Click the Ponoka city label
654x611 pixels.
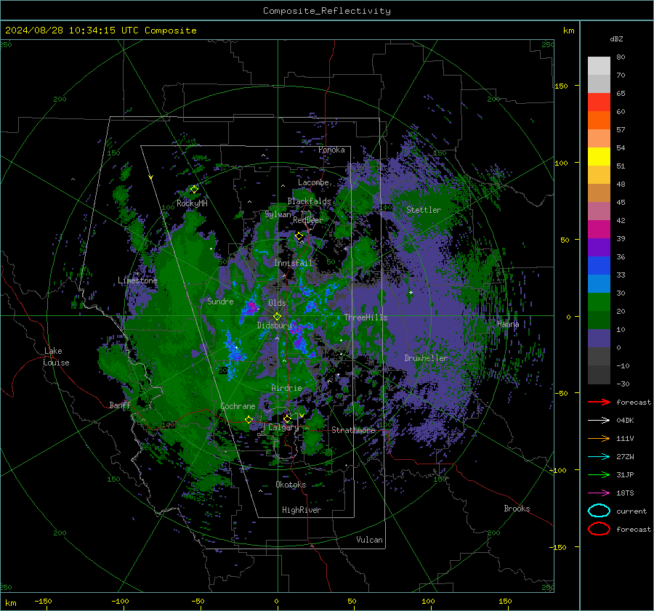click(331, 150)
